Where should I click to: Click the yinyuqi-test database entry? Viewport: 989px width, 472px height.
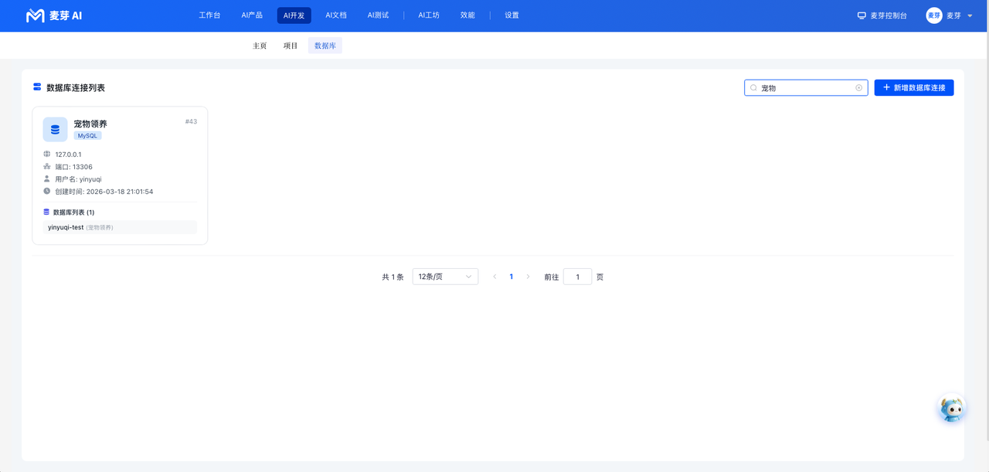[x=120, y=227]
